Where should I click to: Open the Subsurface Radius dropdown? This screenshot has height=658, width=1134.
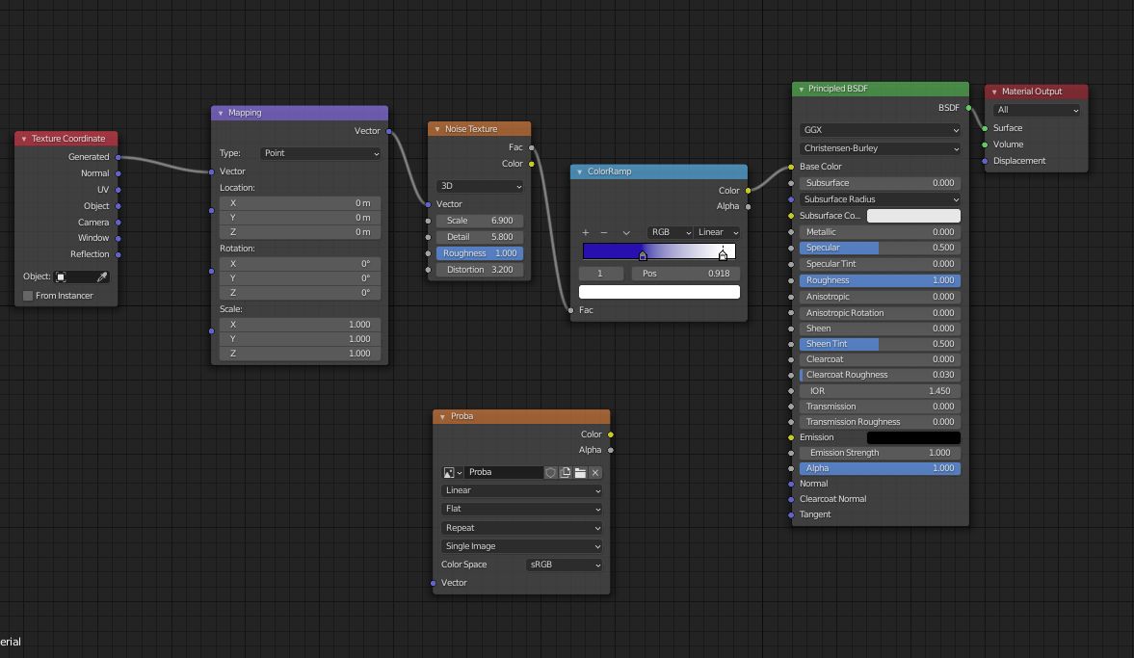(881, 199)
